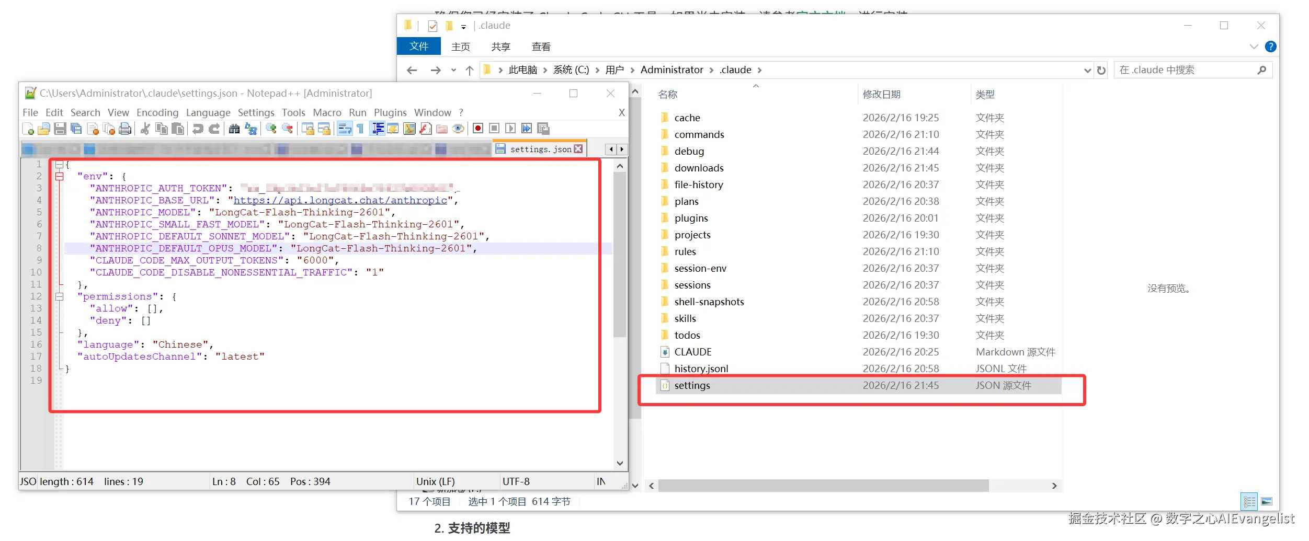The height and width of the screenshot is (541, 1309).
Task: Sort files by the 修改日期 column header
Action: (x=882, y=94)
